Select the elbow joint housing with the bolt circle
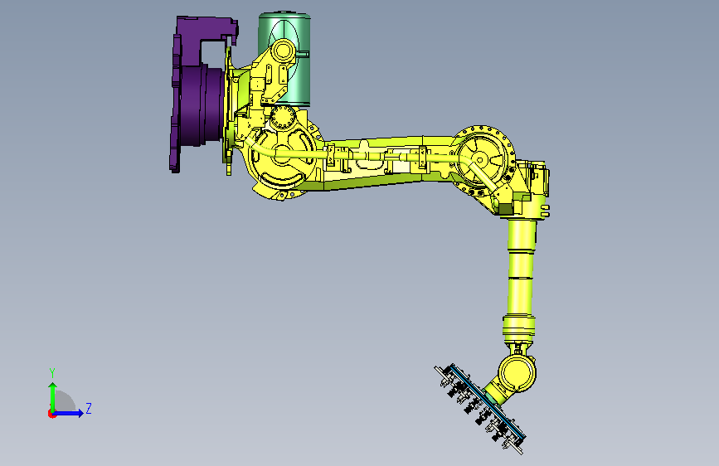This screenshot has height=466, width=719. click(x=483, y=160)
